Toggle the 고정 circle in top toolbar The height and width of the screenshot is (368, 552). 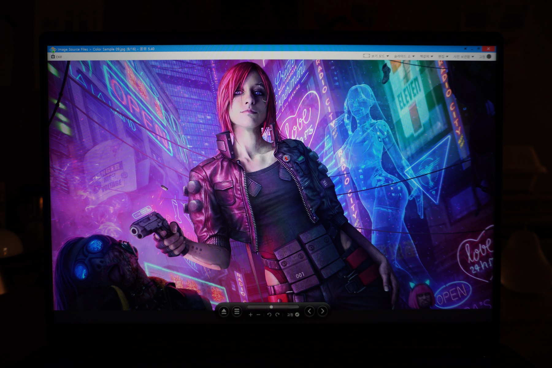pos(489,56)
